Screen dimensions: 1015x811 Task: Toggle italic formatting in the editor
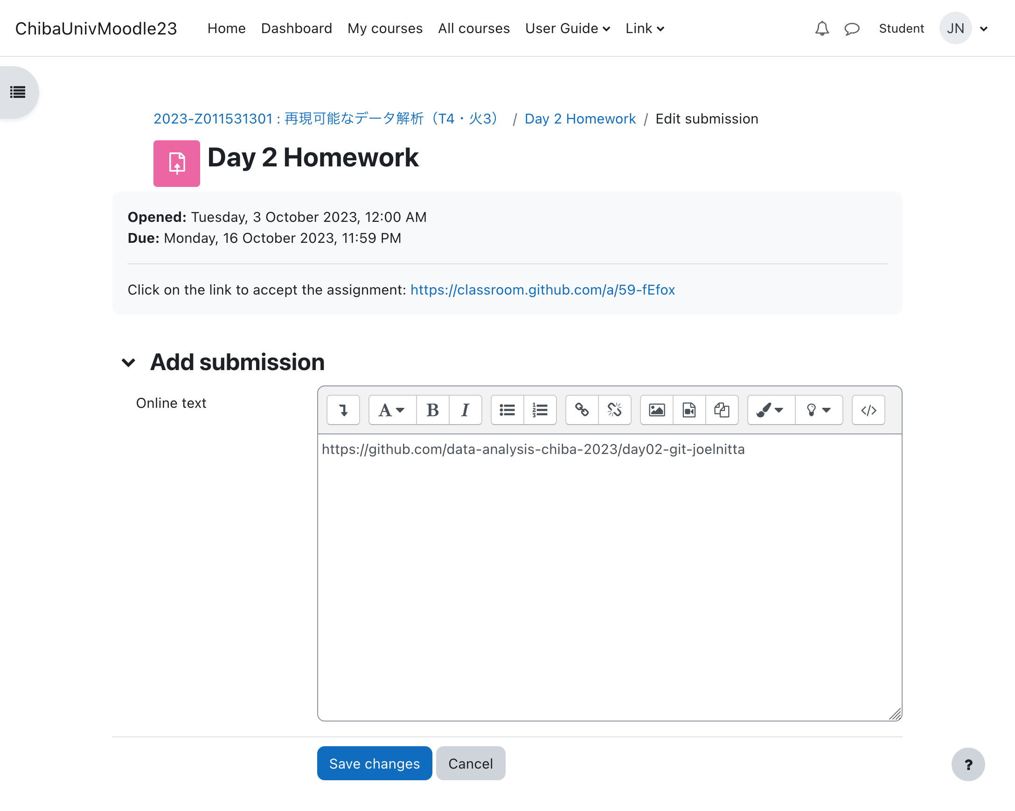465,410
